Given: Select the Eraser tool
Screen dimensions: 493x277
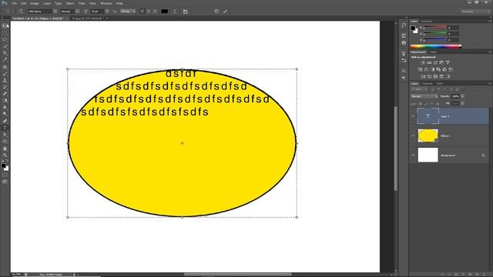Looking at the screenshot, I should tap(5, 94).
